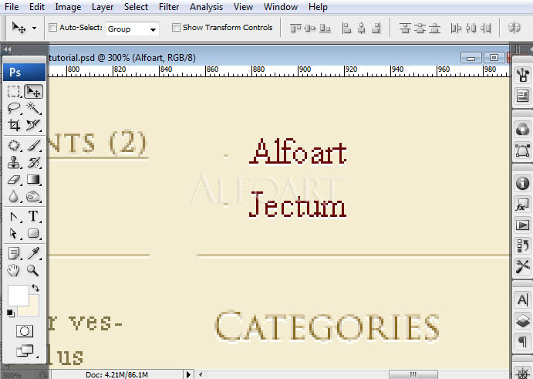
Task: Open the Image menu
Action: (x=68, y=7)
